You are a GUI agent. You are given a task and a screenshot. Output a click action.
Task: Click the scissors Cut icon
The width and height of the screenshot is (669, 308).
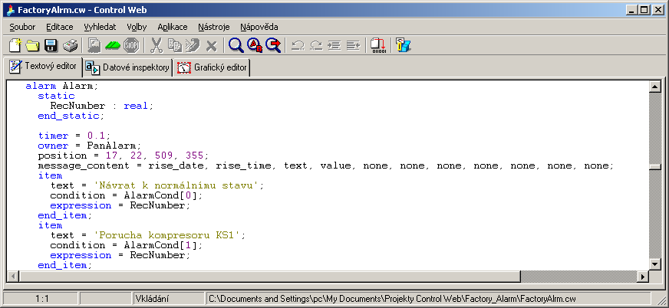157,45
